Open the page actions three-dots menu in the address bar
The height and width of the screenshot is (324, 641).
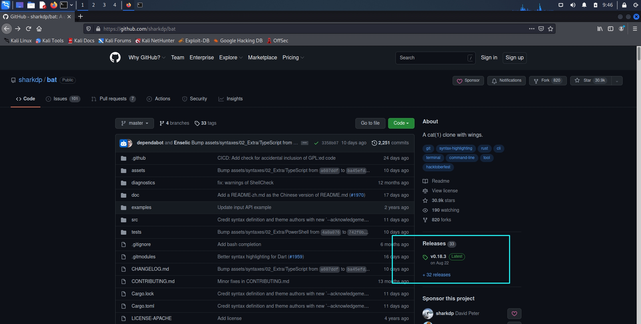point(531,29)
